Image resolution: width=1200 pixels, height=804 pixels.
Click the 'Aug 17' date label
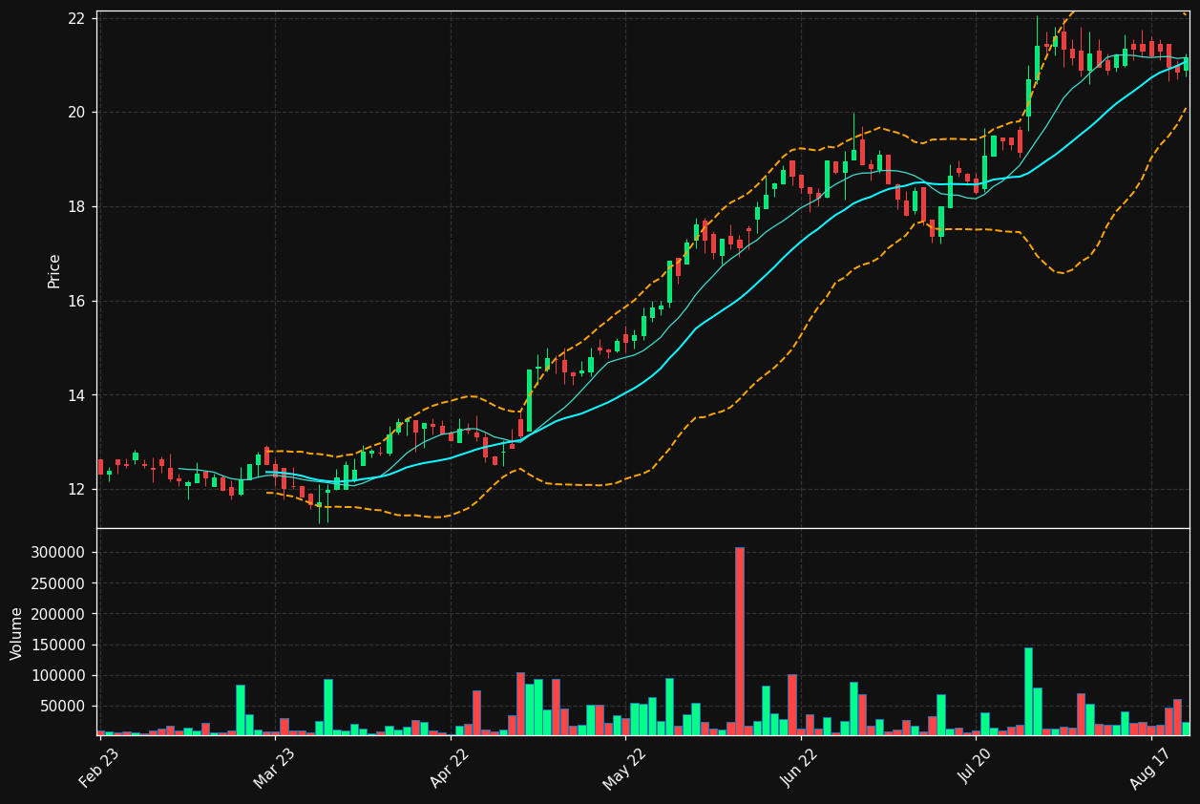coord(1149,768)
